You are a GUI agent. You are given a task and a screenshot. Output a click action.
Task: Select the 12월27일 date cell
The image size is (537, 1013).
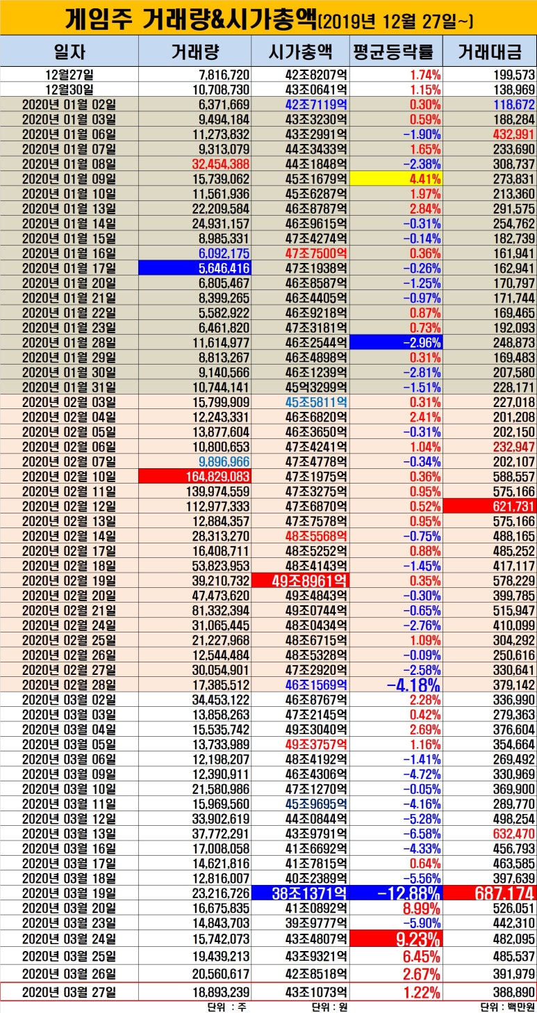pyautogui.click(x=69, y=74)
